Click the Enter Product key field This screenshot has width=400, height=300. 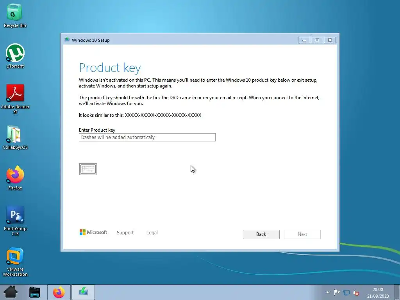(x=147, y=137)
